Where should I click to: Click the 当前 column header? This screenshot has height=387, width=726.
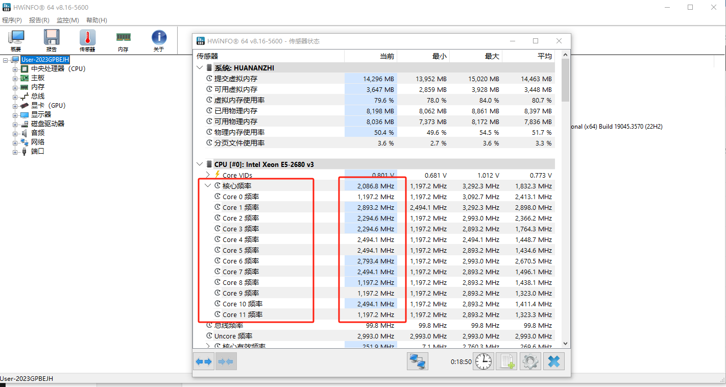(371, 56)
